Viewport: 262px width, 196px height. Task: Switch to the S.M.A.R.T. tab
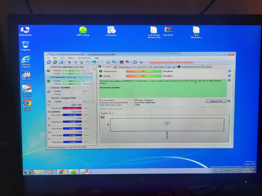[140, 67]
